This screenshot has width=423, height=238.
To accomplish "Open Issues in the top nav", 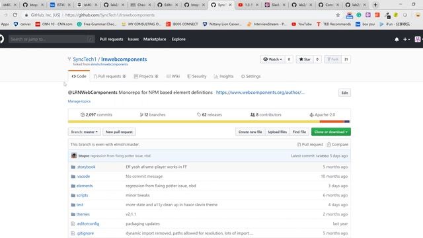I will (x=134, y=40).
